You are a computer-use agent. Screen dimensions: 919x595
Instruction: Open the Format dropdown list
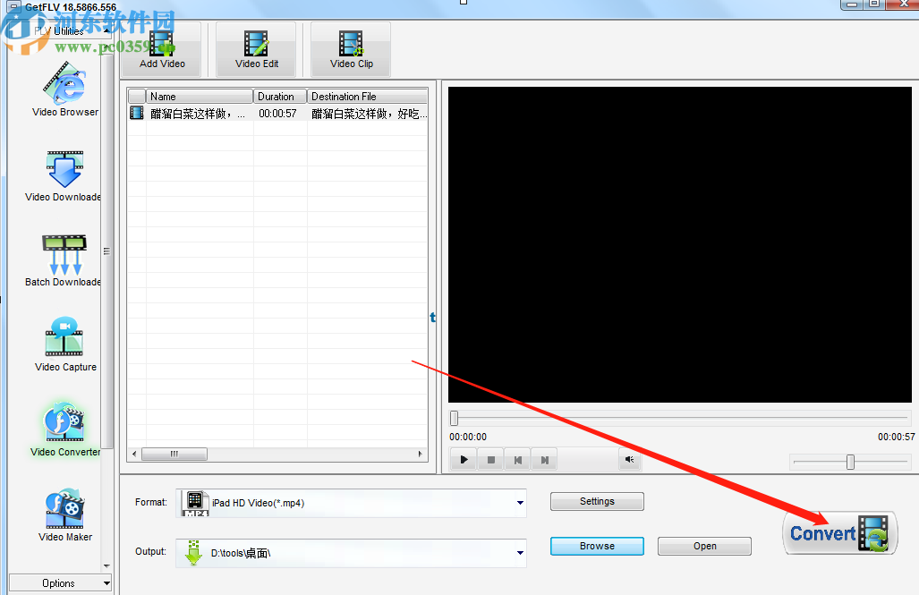[519, 503]
